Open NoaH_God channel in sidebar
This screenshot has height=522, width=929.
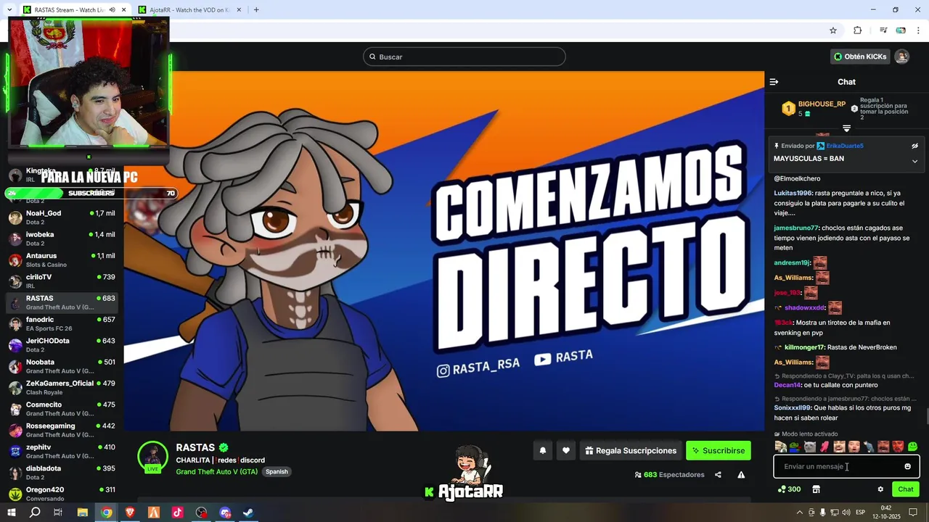pyautogui.click(x=62, y=217)
